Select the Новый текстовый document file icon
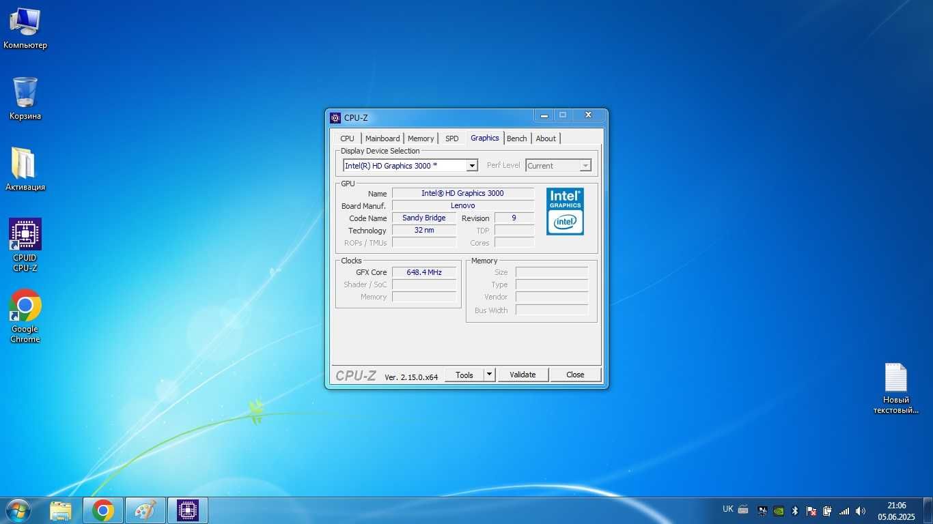 click(896, 388)
